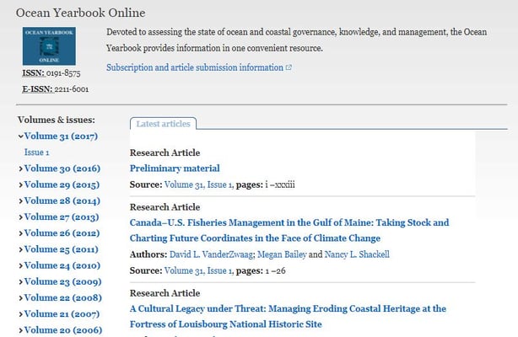Open Volume 20 (2006) in sidebar
Screen dimensions: 518x337
(62, 329)
